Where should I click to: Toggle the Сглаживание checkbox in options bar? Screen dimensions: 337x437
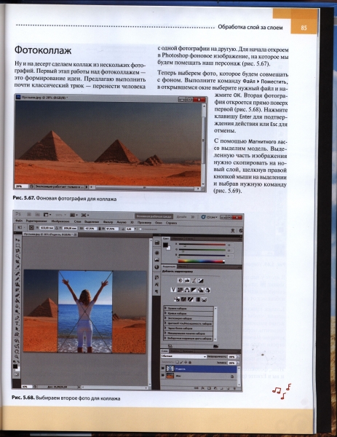pos(140,229)
